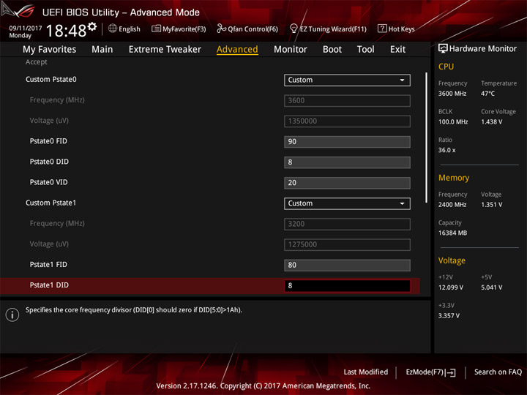Click the CPU Ratio value 36.0 x

447,150
